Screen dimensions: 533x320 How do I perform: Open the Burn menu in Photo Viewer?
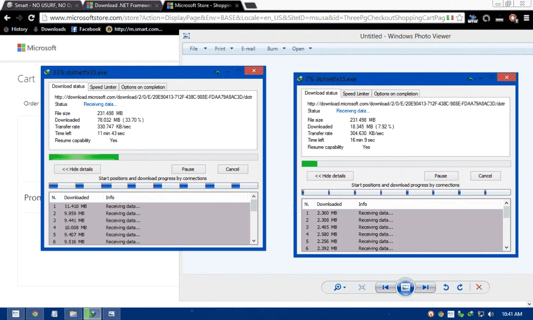(272, 49)
